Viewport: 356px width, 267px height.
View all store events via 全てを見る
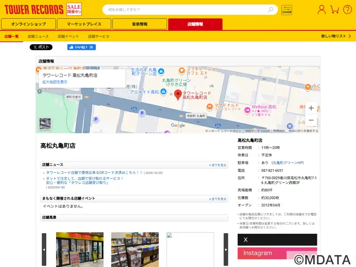point(218,199)
